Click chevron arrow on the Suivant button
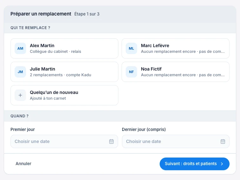Viewport: 240px width, 180px height. pyautogui.click(x=222, y=164)
